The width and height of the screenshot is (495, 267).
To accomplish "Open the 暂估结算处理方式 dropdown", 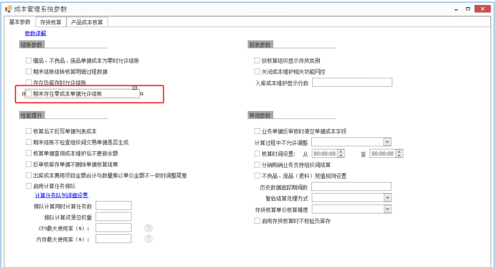I will coord(387,198).
